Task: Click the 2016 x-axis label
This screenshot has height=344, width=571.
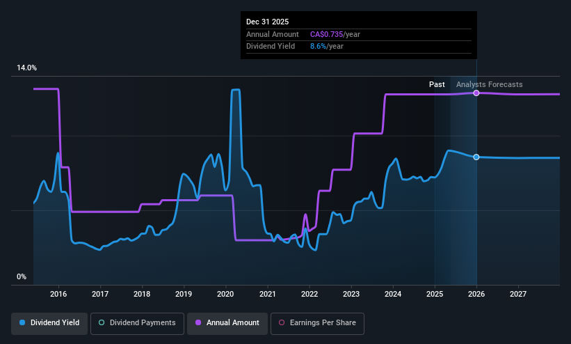Action: click(58, 294)
